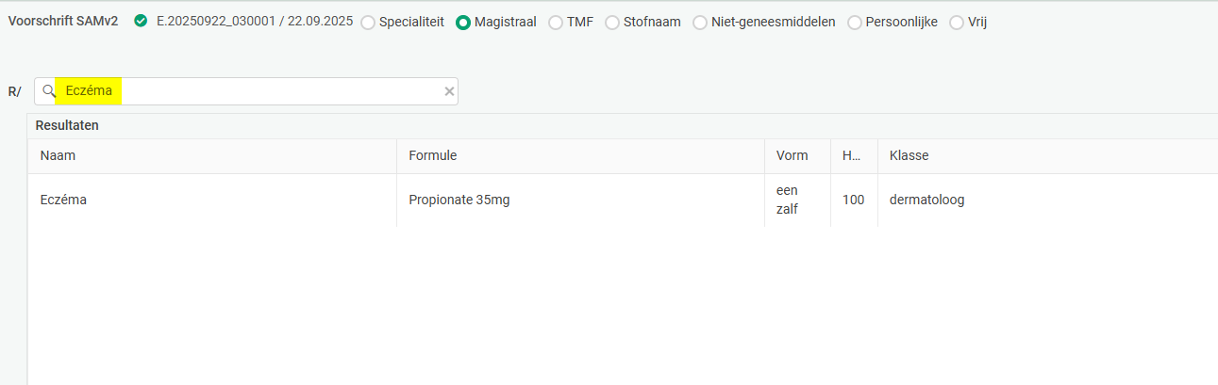Select the Magistraal radio button
Viewport: 1218px width, 385px height.
(463, 23)
